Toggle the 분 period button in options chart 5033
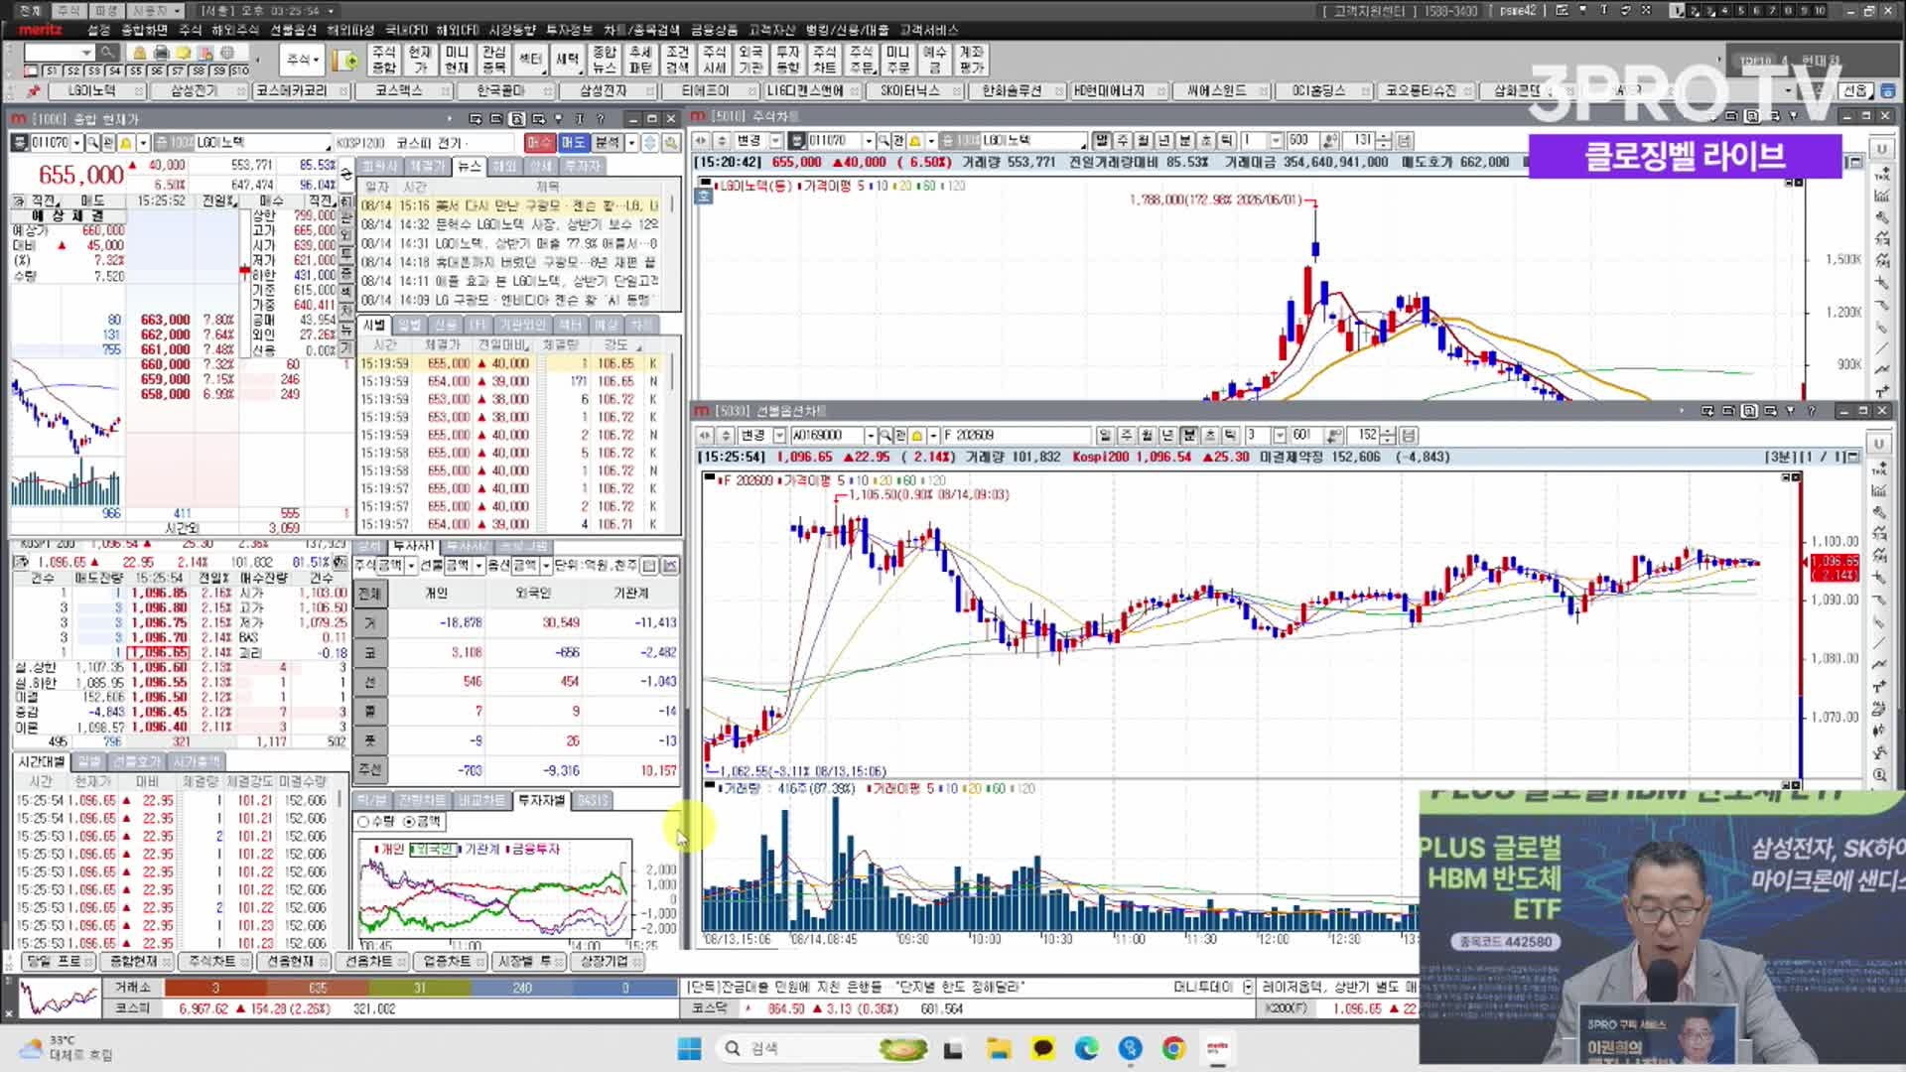This screenshot has width=1906, height=1072. [x=1188, y=436]
